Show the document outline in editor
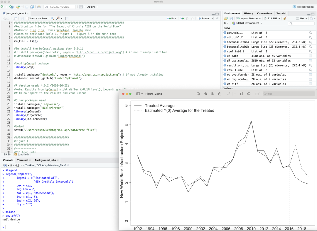This screenshot has width=317, height=231. coord(217,18)
